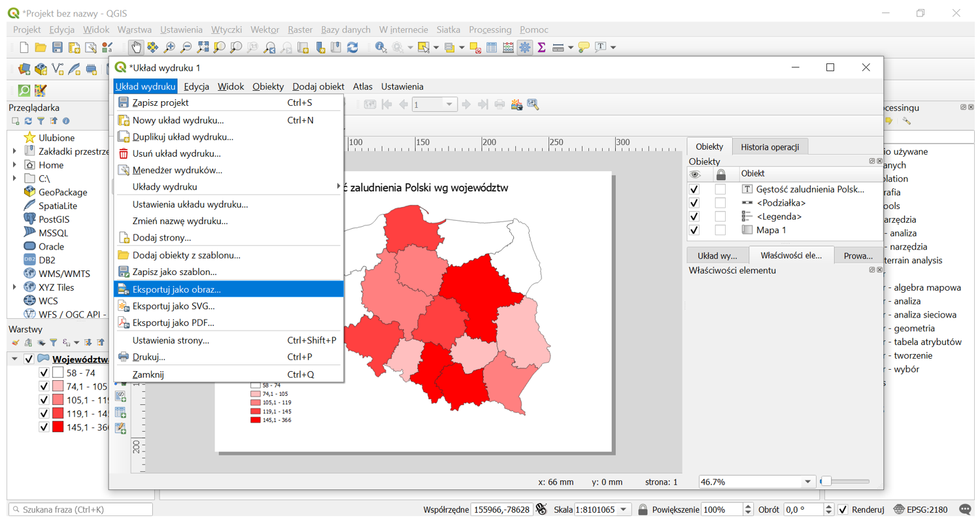Open the Dodaj obiekt layout menu
The height and width of the screenshot is (522, 980).
point(318,86)
